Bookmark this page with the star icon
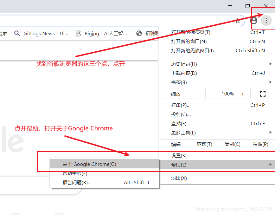The height and width of the screenshot is (215, 275). click(x=238, y=21)
